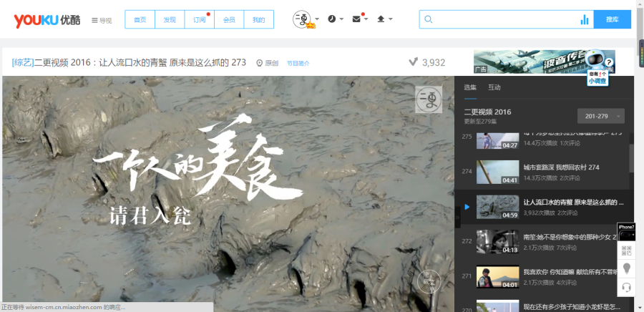The image size is (644, 312).
Task: Expand the arrow beside the upload icon
Action: [x=390, y=19]
